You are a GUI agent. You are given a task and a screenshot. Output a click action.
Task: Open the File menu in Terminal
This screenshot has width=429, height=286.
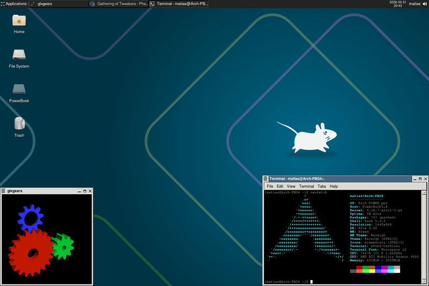270,186
